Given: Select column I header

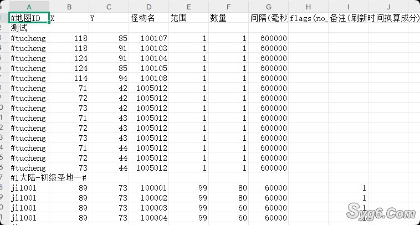Looking at the screenshot, I should [348, 7].
